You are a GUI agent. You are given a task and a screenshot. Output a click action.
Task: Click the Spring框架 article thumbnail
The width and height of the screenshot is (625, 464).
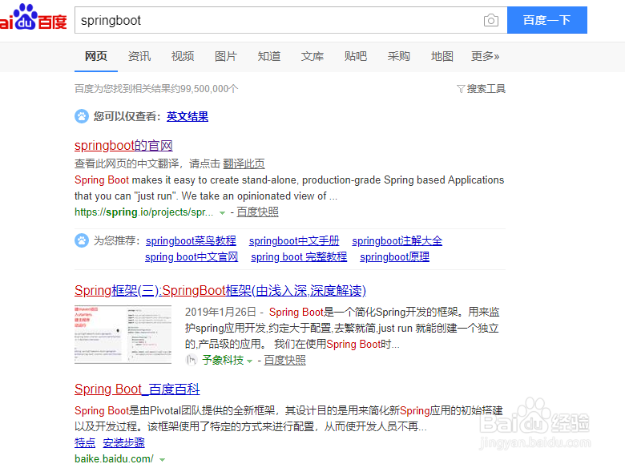pos(123,334)
